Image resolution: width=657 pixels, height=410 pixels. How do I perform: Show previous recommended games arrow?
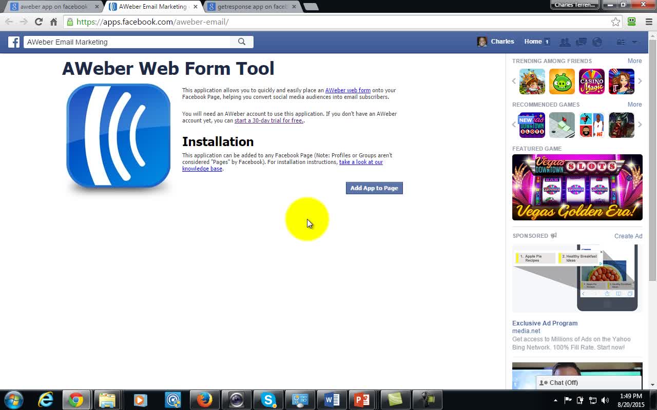click(x=514, y=125)
